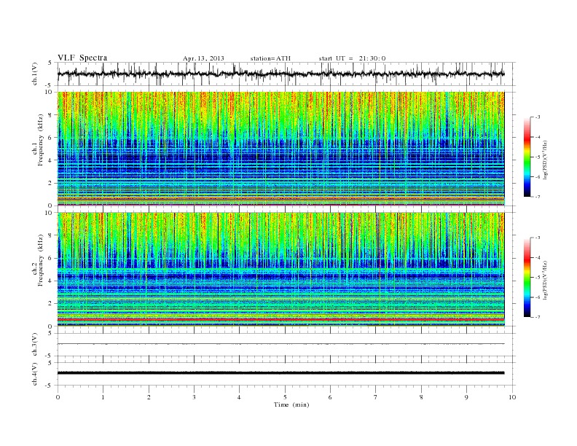Click the time axis tick label '7'
Viewport: 577px width, 446px height.
pyautogui.click(x=376, y=397)
